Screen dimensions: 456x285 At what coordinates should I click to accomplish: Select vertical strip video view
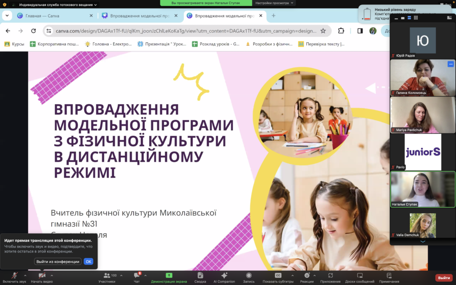point(409,18)
